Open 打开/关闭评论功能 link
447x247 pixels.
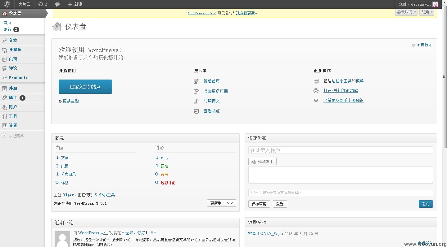tap(341, 90)
